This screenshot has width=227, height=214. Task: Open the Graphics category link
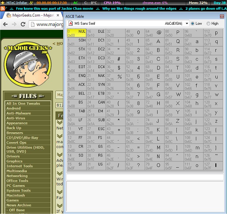[x=15, y=161]
